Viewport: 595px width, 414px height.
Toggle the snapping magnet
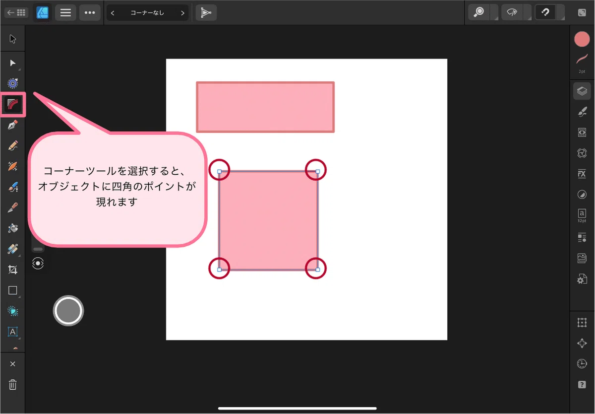click(x=545, y=13)
